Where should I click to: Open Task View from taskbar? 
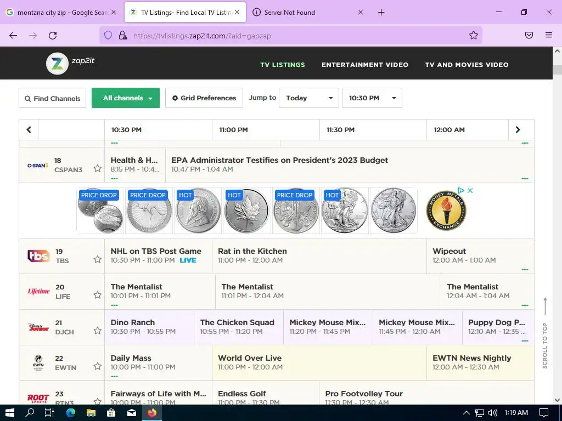tap(49, 413)
